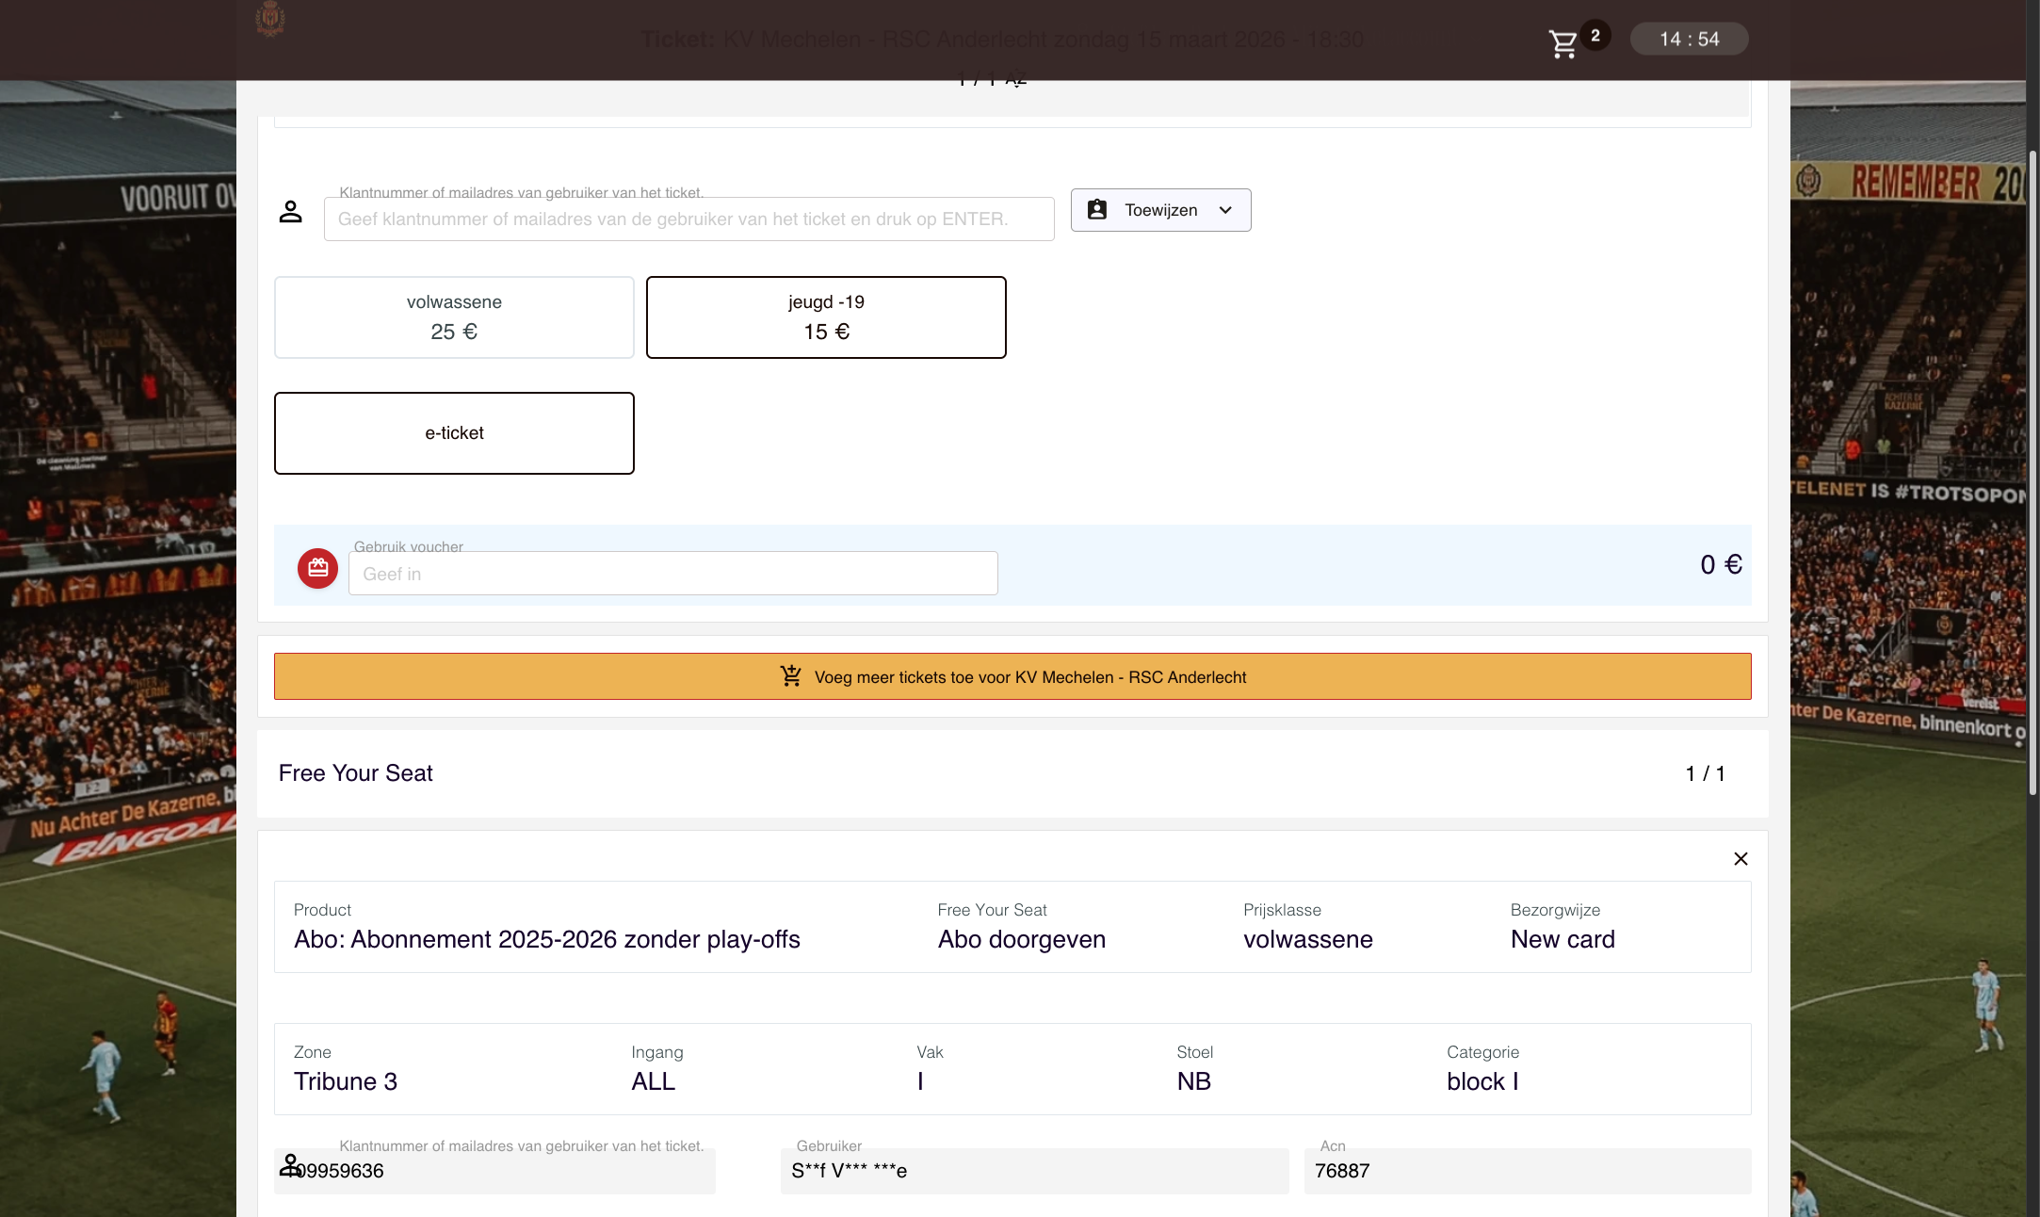Screen dimensions: 2040x1217
Task: Click the page vertical scrollbar
Action: [2032, 471]
